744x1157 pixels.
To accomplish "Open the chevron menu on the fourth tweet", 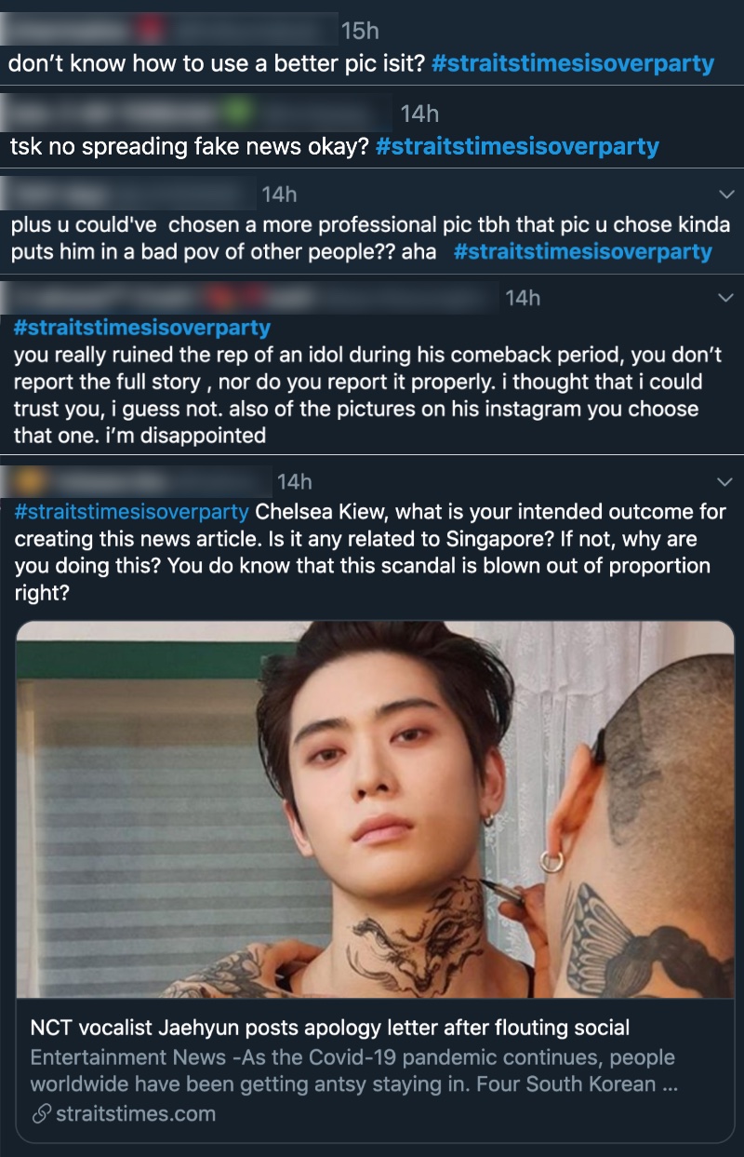I will [727, 297].
